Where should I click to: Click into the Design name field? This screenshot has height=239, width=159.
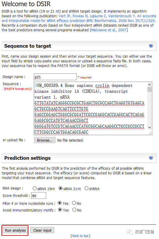click(55, 77)
